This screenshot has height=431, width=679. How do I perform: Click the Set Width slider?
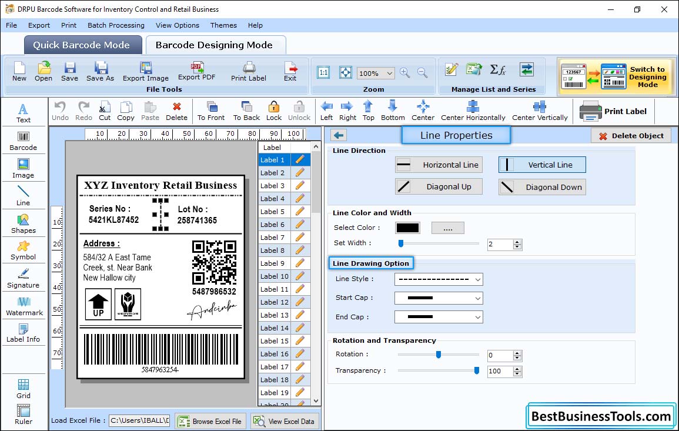(438, 243)
